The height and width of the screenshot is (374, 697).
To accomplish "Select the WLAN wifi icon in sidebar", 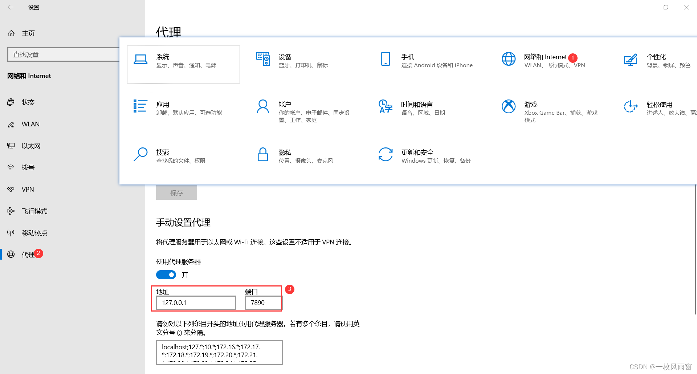I will 11,124.
